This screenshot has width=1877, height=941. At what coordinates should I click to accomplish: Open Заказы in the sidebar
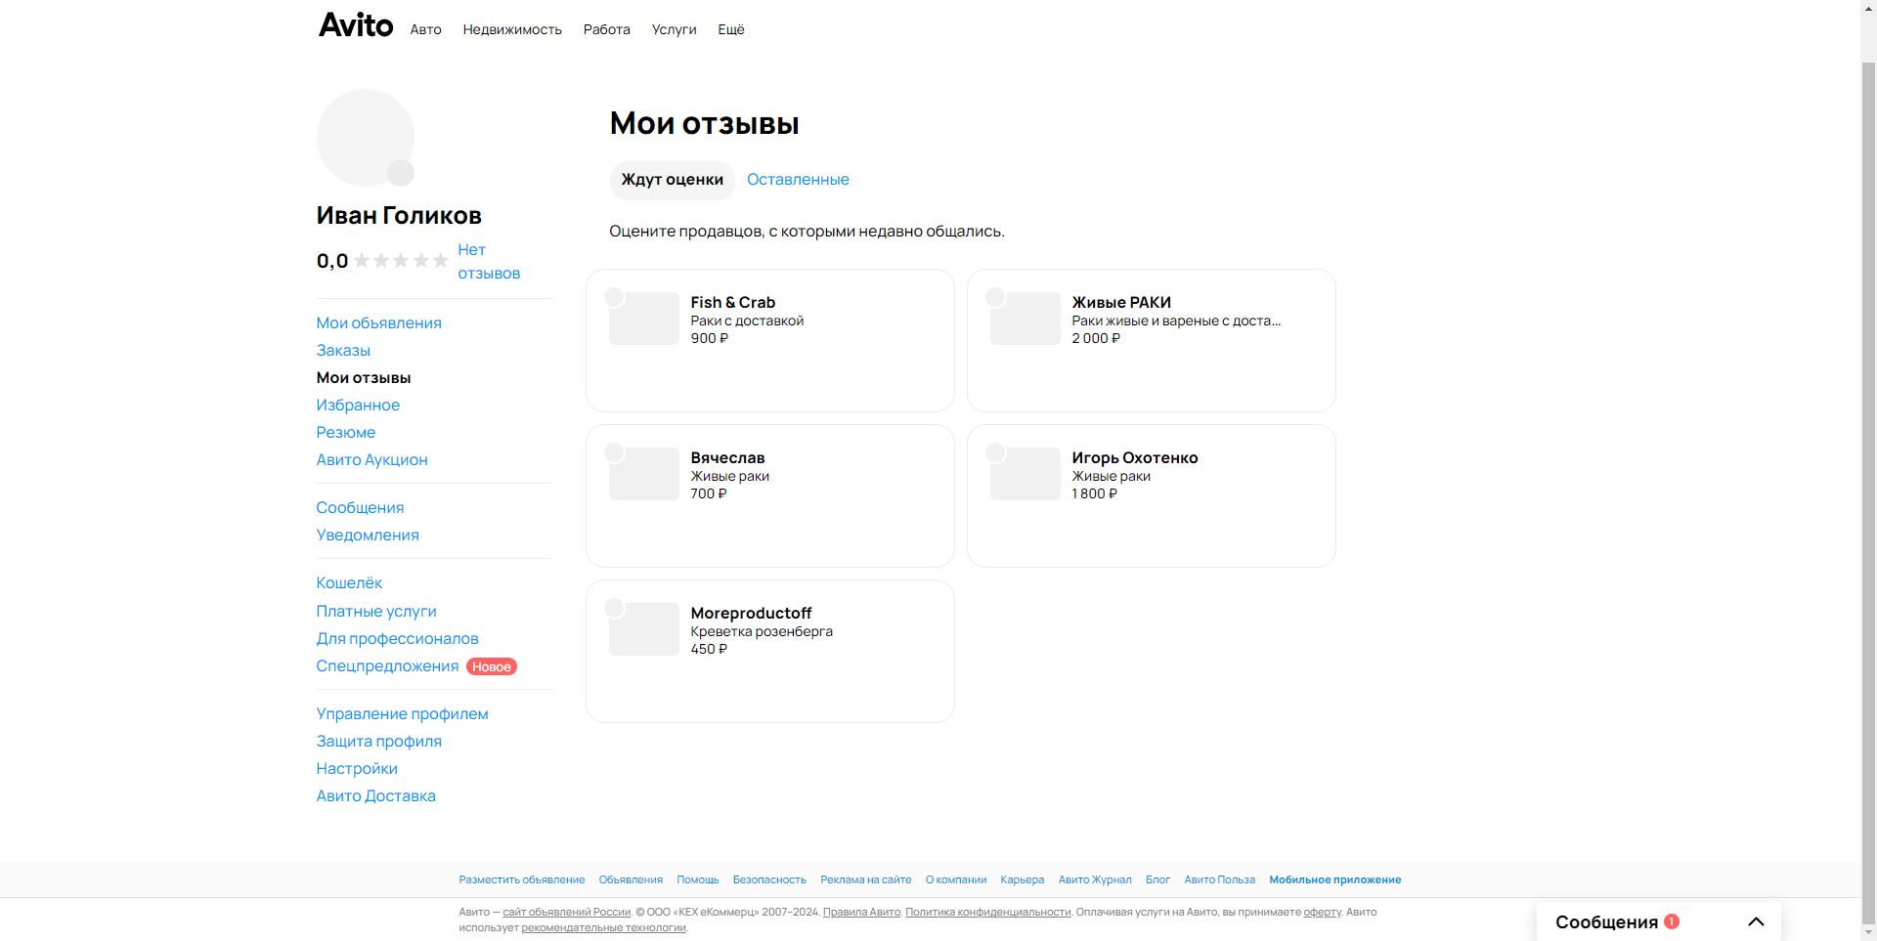(x=343, y=350)
